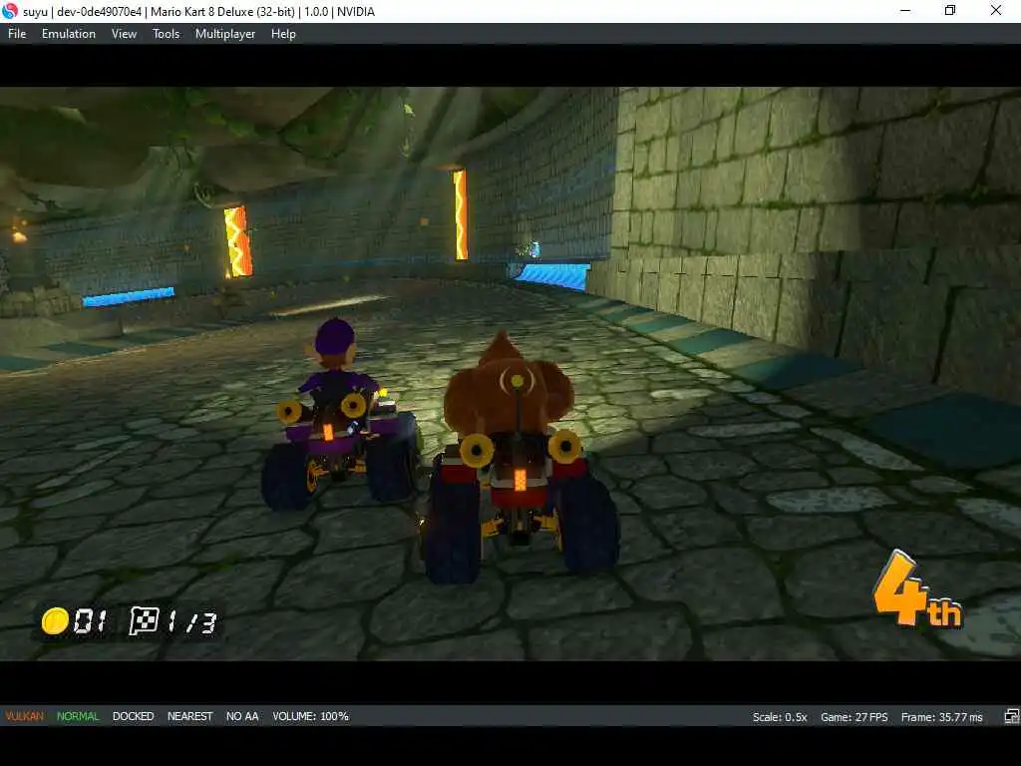The image size is (1021, 766).
Task: Open the Tools menu
Action: (167, 34)
